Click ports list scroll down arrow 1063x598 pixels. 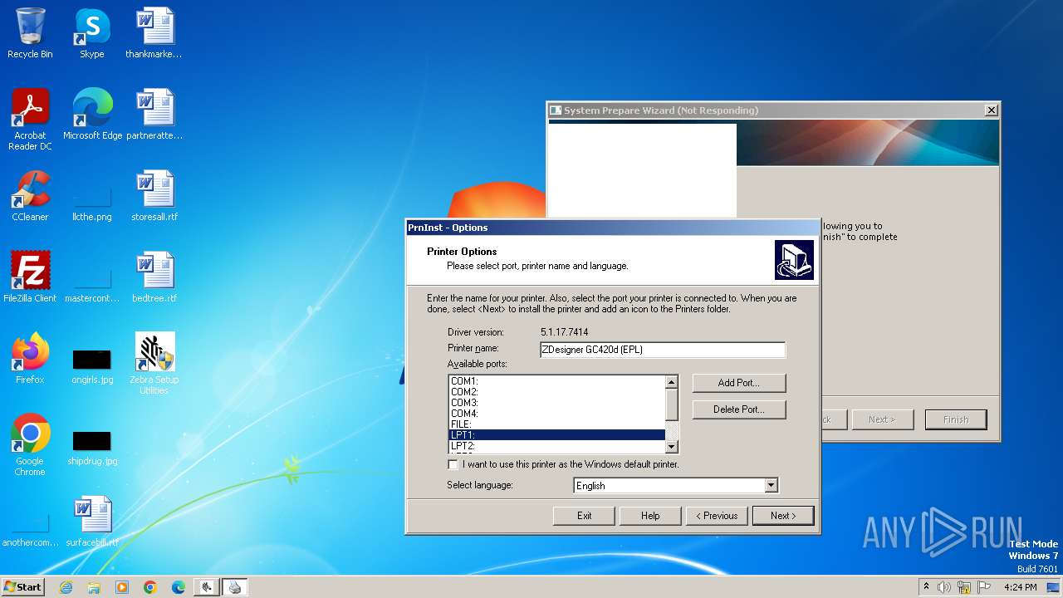[x=672, y=446]
